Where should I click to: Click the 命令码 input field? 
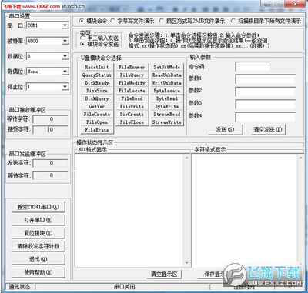[253, 67]
